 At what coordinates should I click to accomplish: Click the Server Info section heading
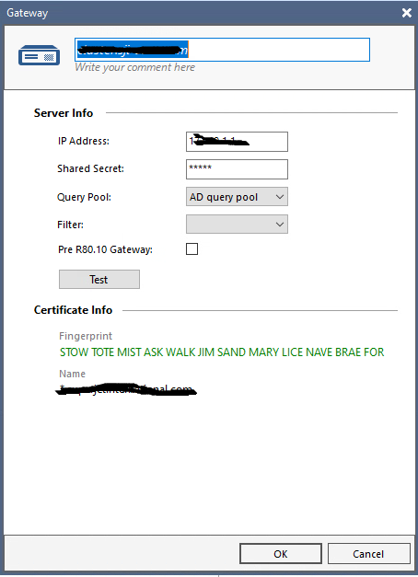(64, 113)
